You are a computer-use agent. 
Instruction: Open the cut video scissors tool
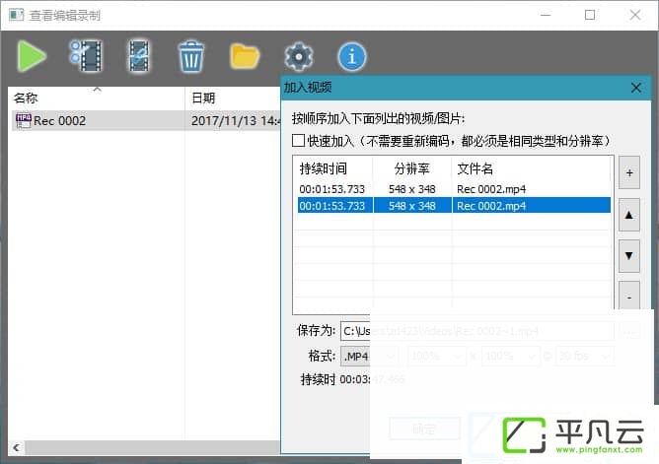coord(85,56)
